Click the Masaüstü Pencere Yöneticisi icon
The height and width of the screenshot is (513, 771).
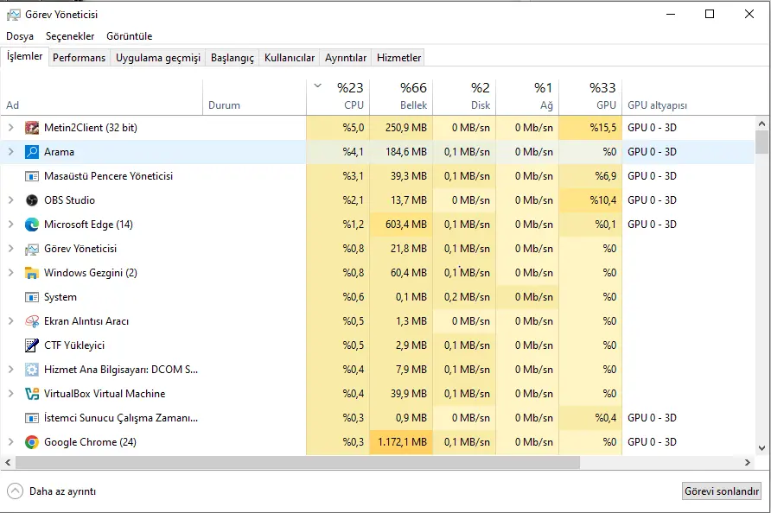click(x=31, y=176)
